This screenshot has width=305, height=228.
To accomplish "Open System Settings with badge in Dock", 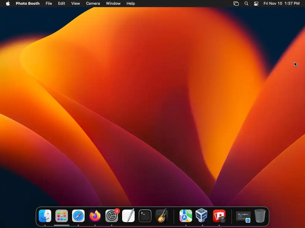I will click(112, 216).
